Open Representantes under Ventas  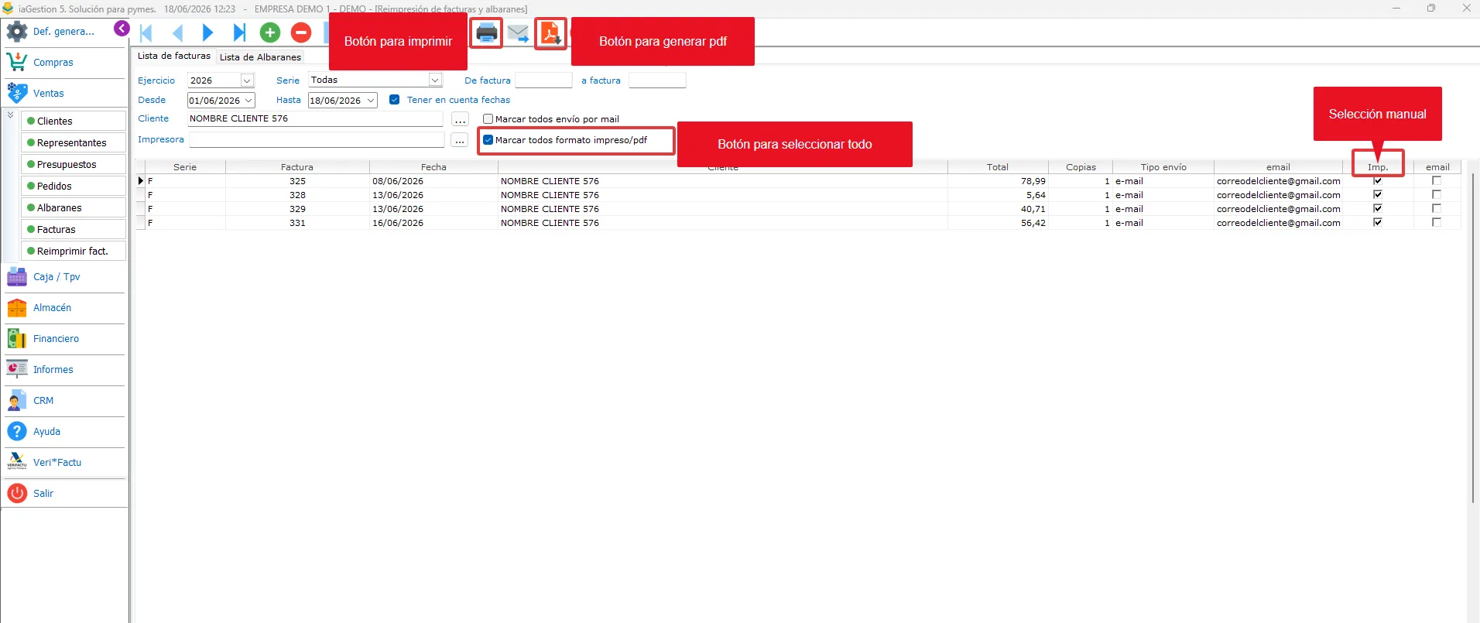74,142
